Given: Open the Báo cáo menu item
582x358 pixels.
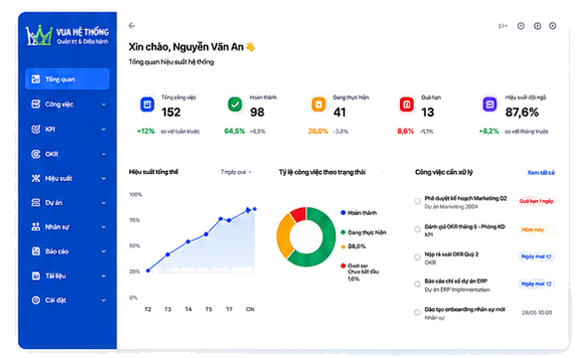Looking at the screenshot, I should pyautogui.click(x=68, y=252).
